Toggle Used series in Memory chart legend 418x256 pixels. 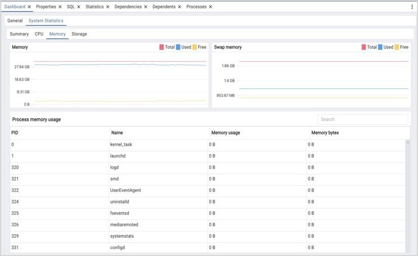(183, 47)
